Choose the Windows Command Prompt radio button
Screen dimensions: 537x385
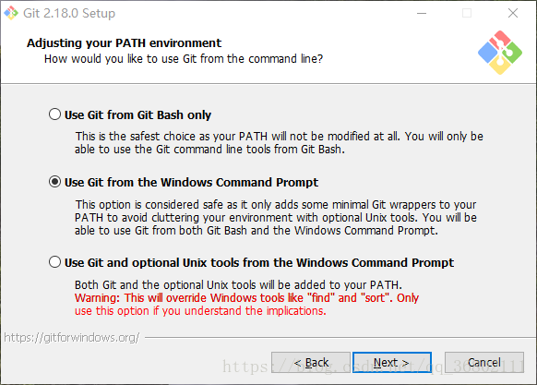(54, 182)
